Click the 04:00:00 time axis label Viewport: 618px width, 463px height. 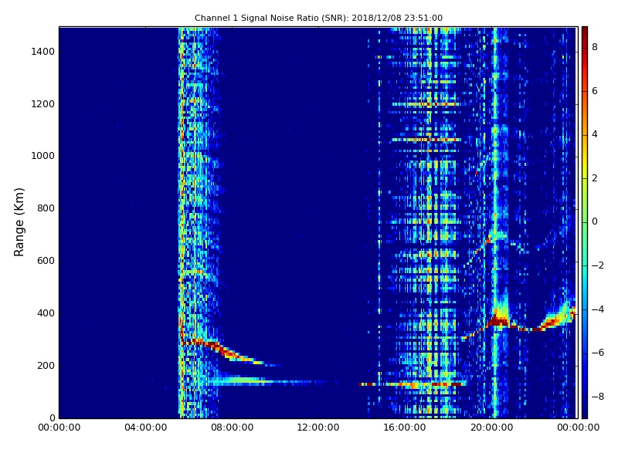(146, 428)
